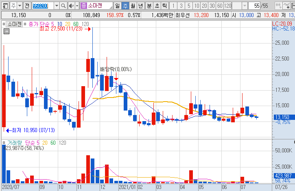Select the 20 interval button
This screenshot has height=191, width=295.
pos(204,6)
